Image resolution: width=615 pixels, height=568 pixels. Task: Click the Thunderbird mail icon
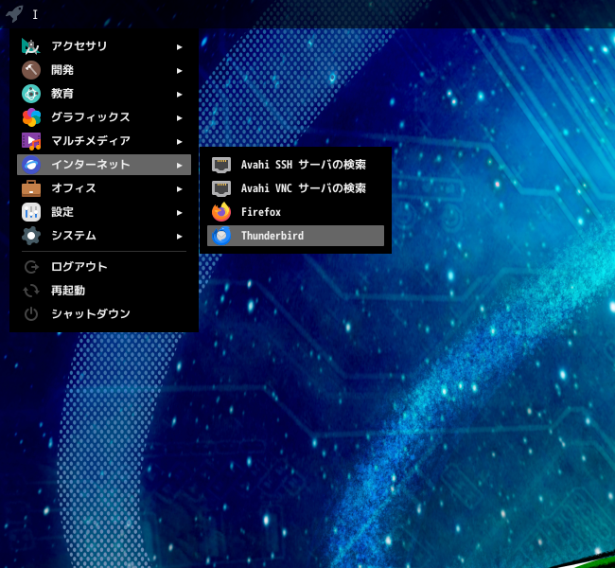tap(221, 236)
